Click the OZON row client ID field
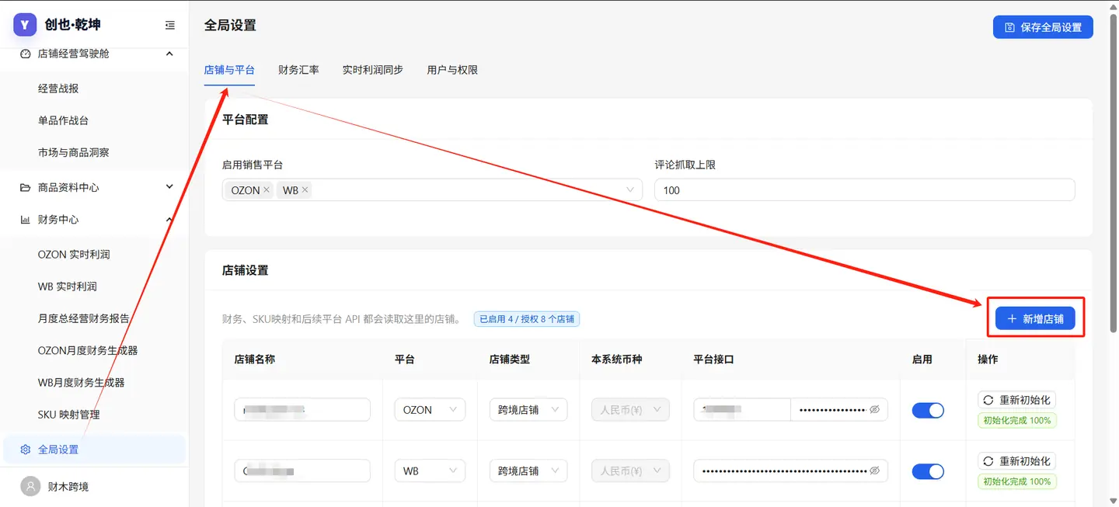The width and height of the screenshot is (1119, 507). [742, 410]
